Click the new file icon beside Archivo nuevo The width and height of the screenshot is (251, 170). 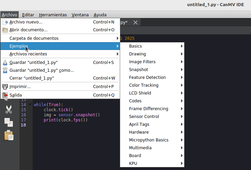[5, 22]
